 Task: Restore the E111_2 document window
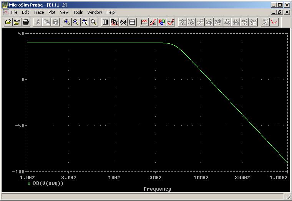(280, 12)
